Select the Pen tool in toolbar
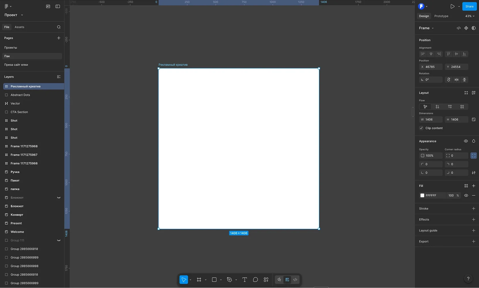The image size is (479, 288). [230, 280]
